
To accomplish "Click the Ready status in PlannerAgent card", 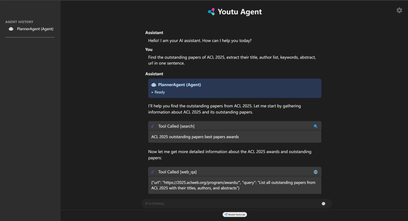I will (159, 92).
